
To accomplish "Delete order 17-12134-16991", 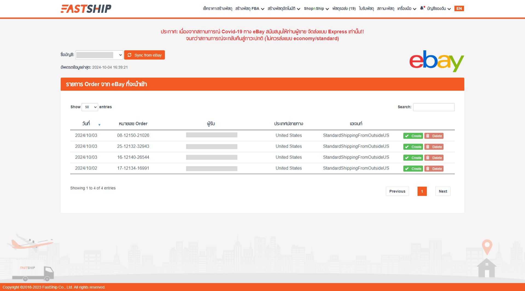I will pyautogui.click(x=434, y=169).
